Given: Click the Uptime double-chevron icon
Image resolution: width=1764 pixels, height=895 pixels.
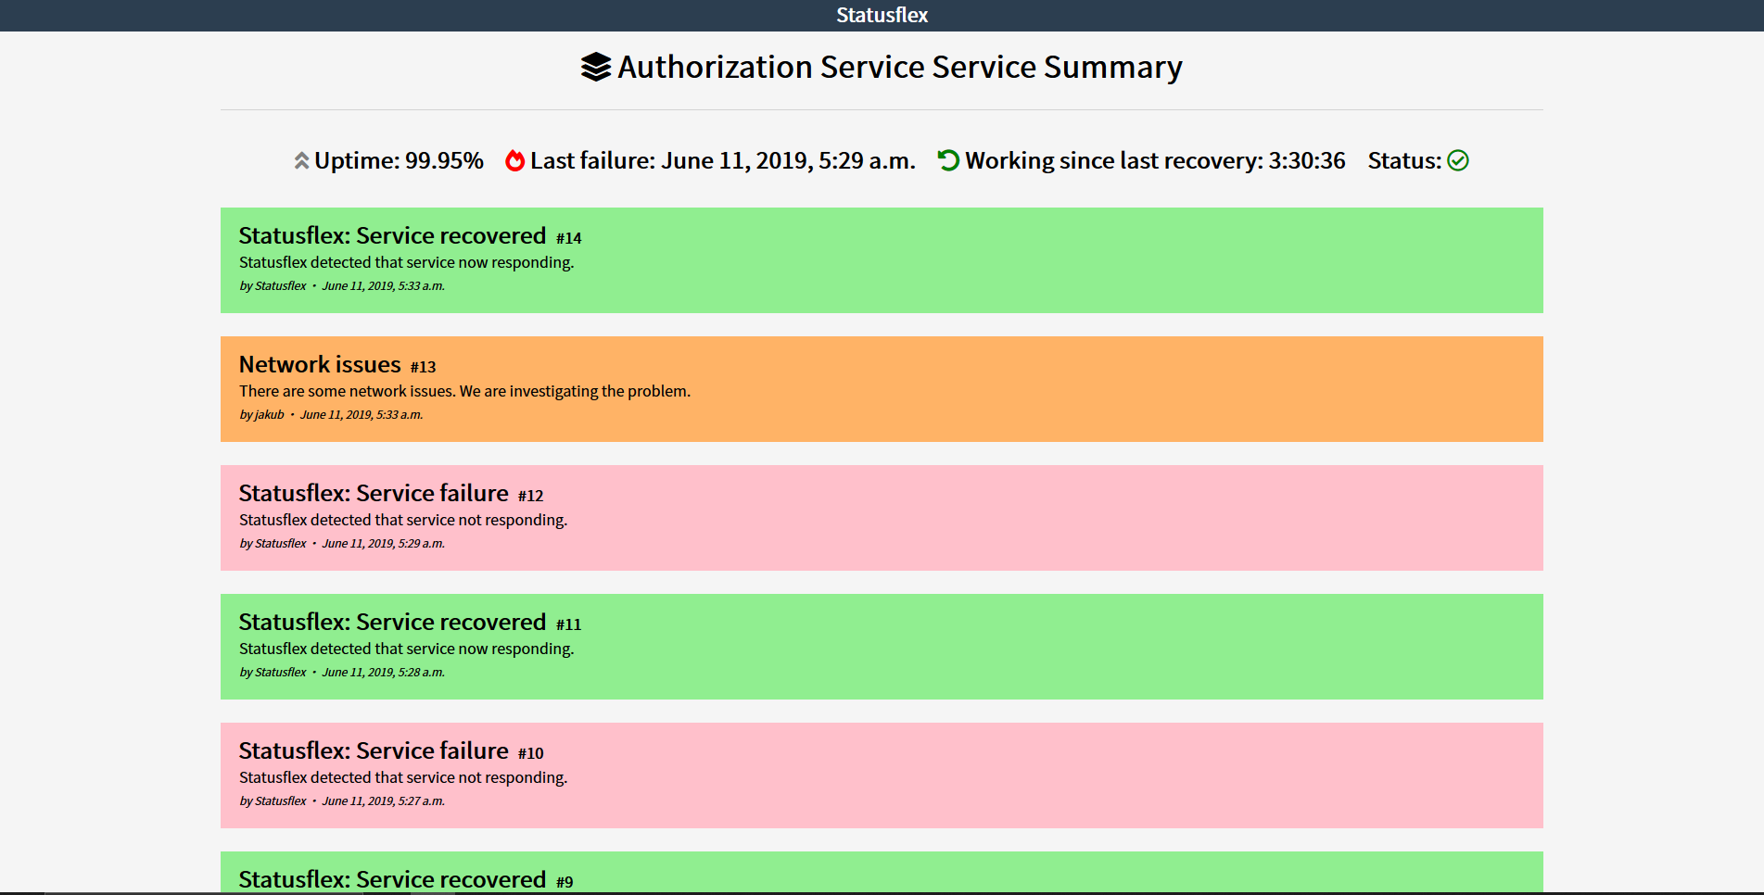Looking at the screenshot, I should click(301, 160).
